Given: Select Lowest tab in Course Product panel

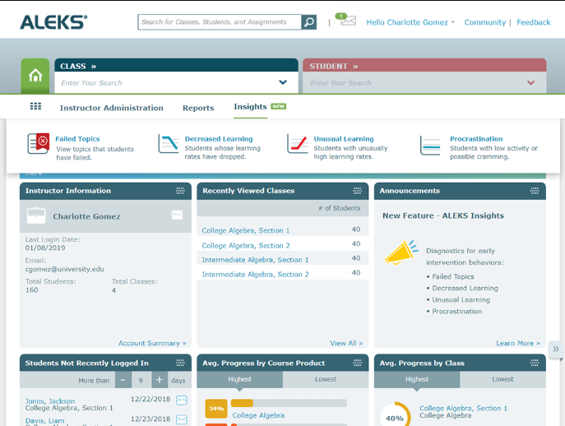Looking at the screenshot, I should tap(326, 379).
